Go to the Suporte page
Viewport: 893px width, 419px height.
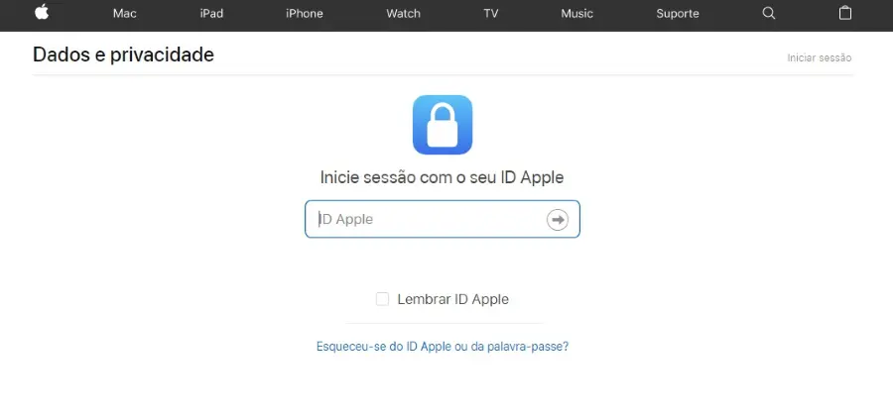pyautogui.click(x=678, y=14)
